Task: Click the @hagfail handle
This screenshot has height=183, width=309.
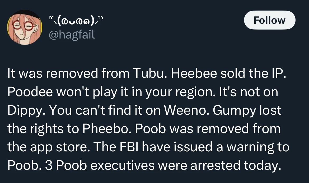Action: pyautogui.click(x=72, y=34)
